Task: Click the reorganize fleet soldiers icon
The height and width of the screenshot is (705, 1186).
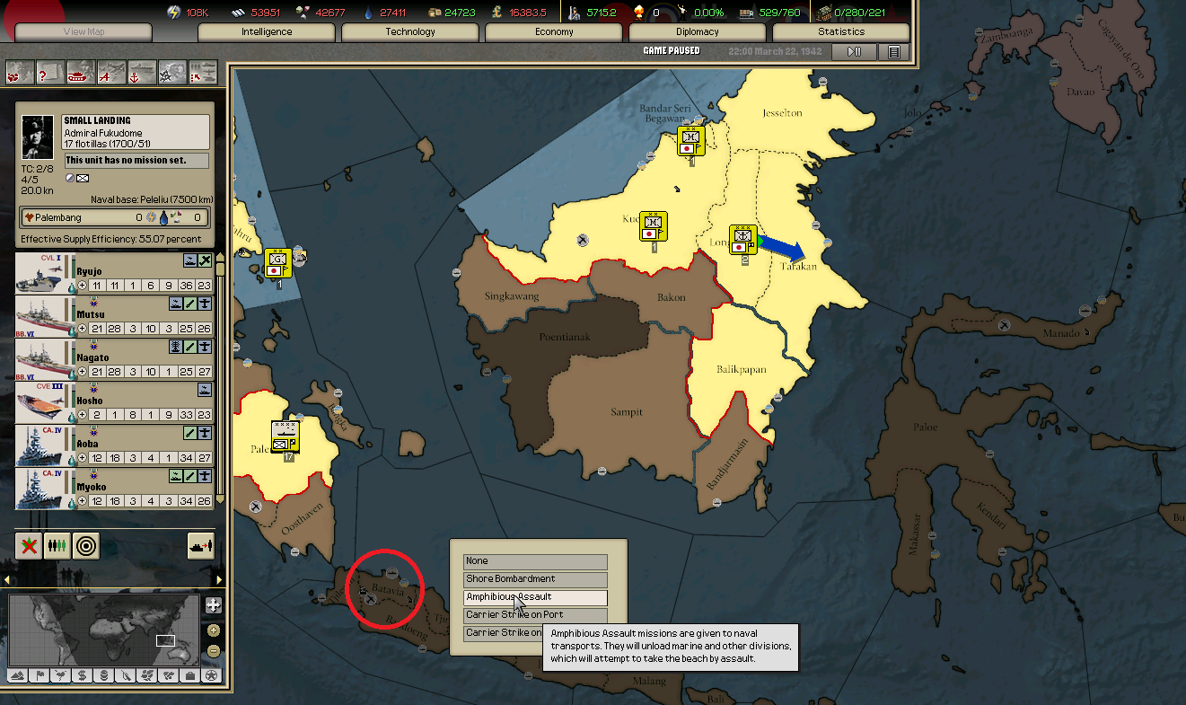Action: 57,545
